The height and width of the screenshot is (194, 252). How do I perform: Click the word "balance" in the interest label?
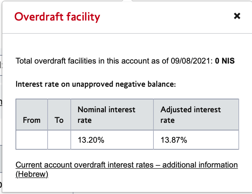[162, 84]
